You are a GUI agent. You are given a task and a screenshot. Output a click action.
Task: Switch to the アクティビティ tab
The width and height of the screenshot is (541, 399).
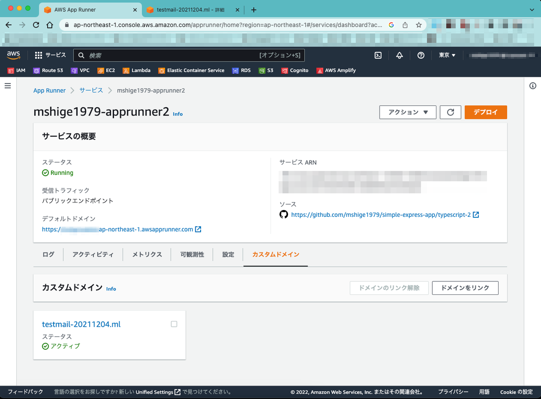93,254
